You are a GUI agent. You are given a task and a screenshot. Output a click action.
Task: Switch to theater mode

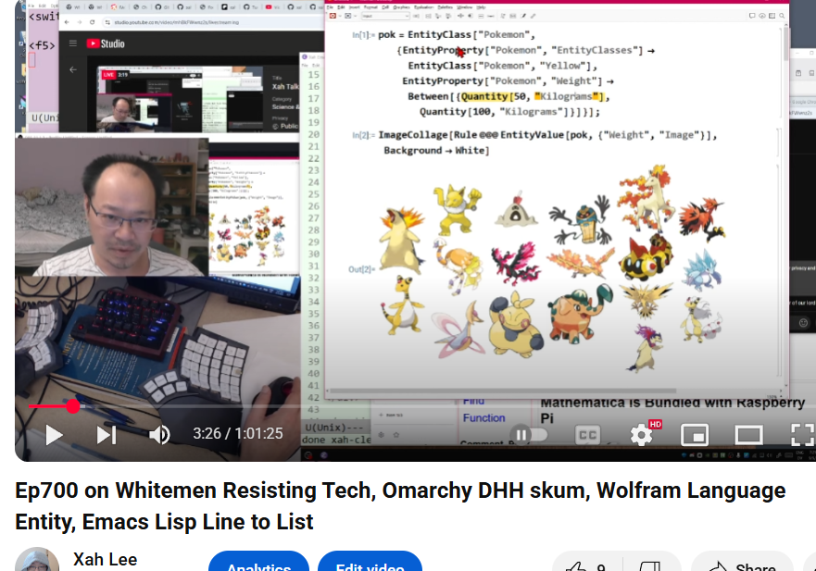click(749, 435)
